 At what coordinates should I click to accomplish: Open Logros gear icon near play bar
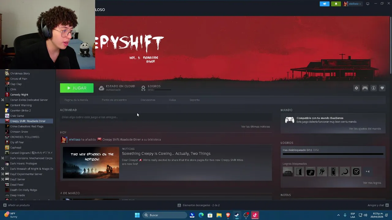click(143, 88)
